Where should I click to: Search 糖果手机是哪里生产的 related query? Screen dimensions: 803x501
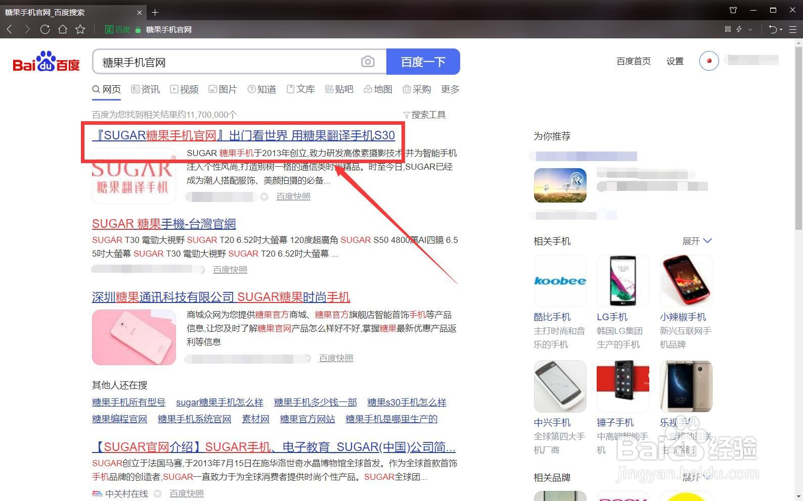[391, 419]
